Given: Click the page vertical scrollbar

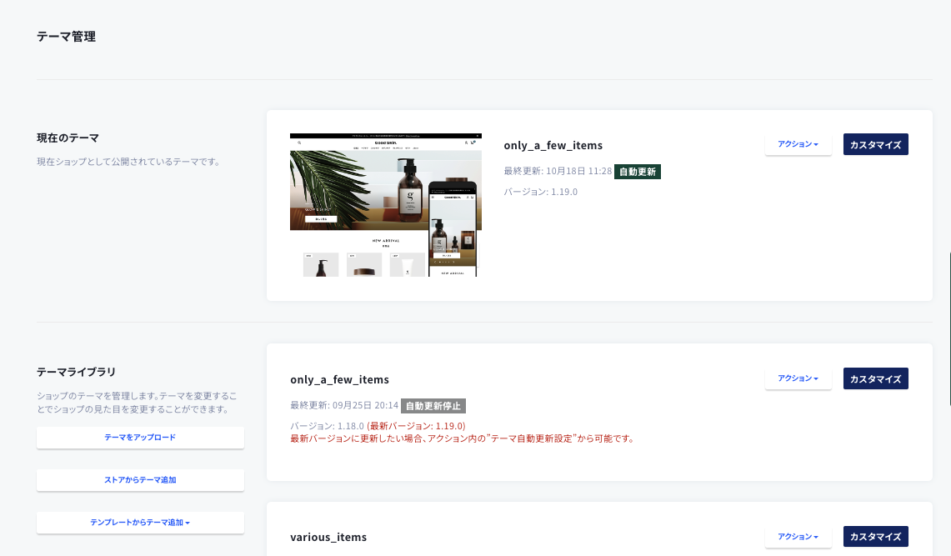Looking at the screenshot, I should (949, 328).
